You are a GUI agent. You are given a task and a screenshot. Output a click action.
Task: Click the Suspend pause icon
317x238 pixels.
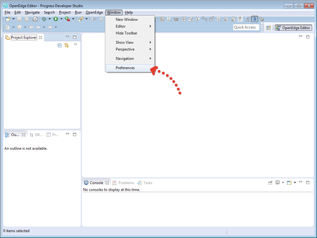tap(101, 19)
